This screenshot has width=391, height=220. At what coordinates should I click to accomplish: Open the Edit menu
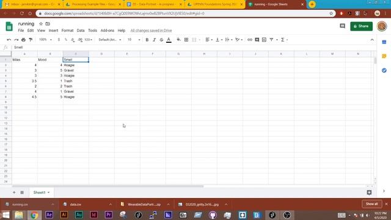point(31,31)
